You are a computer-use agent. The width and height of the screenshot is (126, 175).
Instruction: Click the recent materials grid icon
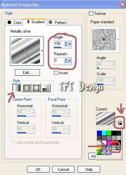pyautogui.click(x=120, y=123)
